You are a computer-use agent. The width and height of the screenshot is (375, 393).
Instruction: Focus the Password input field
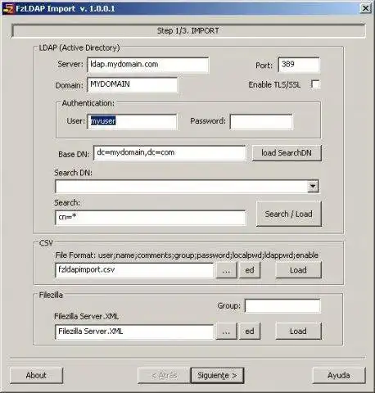click(261, 122)
